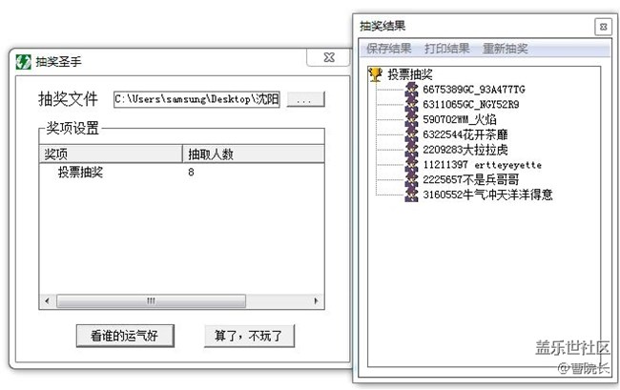620x390 pixels.
Task: Click winner icon beside 6322544花开荼蘼
Action: (412, 134)
